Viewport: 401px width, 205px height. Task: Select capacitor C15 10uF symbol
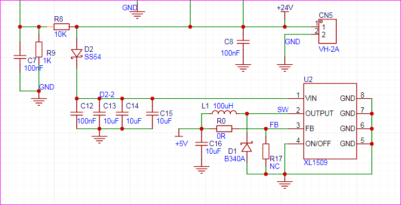(x=152, y=114)
